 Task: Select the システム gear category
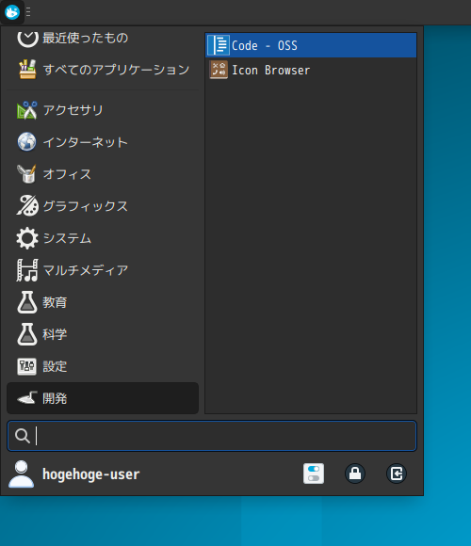pos(103,238)
